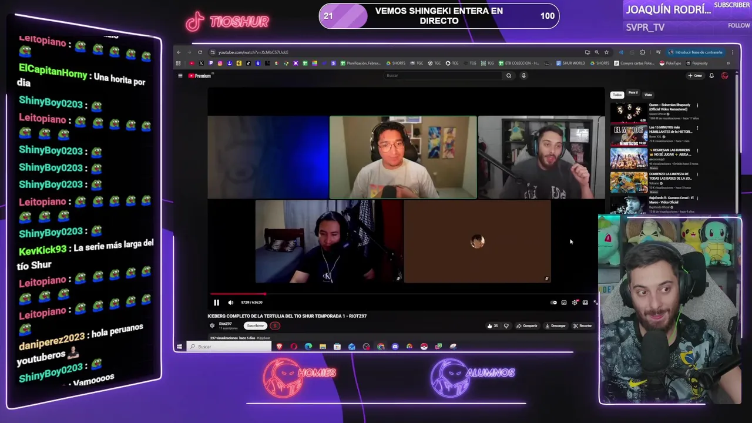This screenshot has width=752, height=423.
Task: Subscribe to the RiotZ97 channel
Action: [x=256, y=325]
